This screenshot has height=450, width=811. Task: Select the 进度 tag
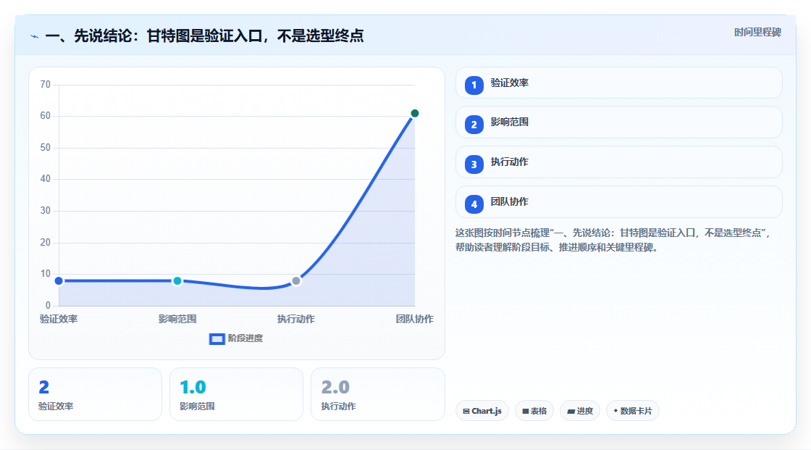point(580,411)
